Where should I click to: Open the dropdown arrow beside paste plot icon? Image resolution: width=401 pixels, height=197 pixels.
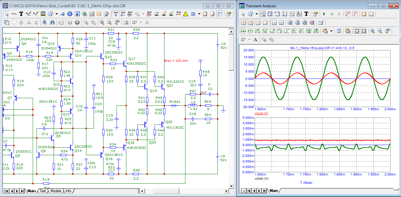pos(331,31)
